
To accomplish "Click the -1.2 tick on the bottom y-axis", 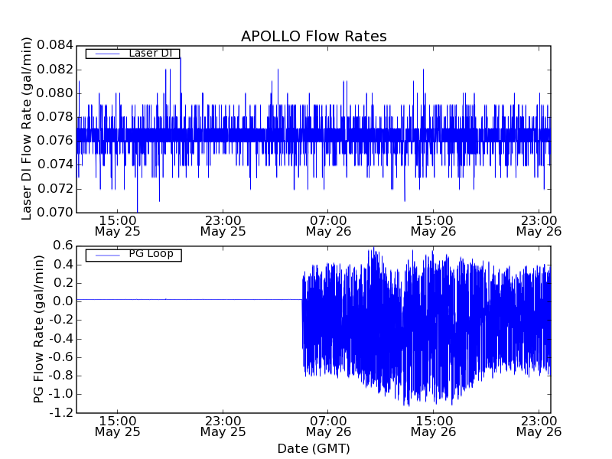I will [x=60, y=412].
